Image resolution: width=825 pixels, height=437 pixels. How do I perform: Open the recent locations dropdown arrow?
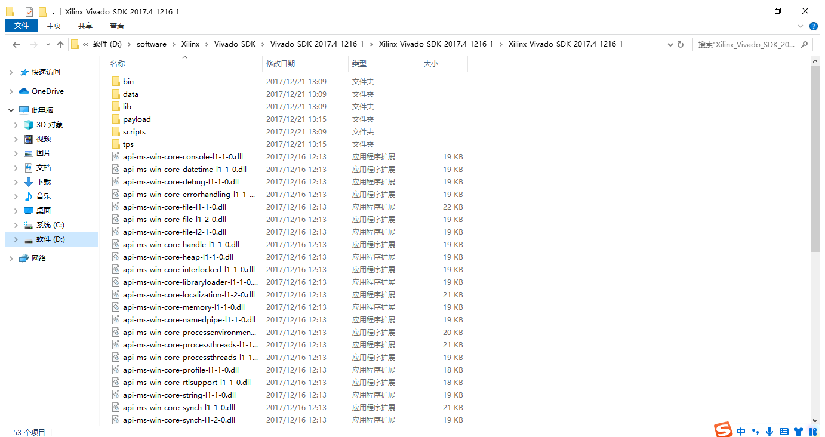point(48,45)
